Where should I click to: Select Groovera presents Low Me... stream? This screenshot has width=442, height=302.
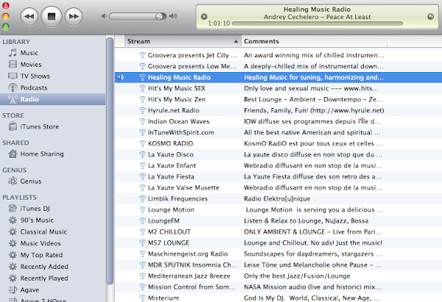278,66
